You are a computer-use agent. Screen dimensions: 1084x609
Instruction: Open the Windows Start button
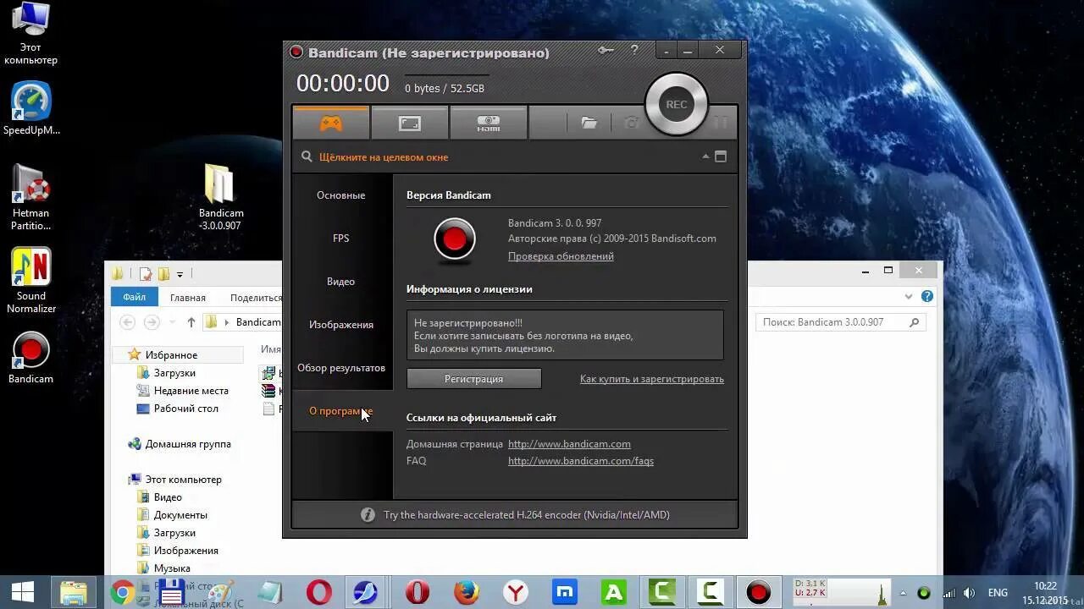(22, 592)
